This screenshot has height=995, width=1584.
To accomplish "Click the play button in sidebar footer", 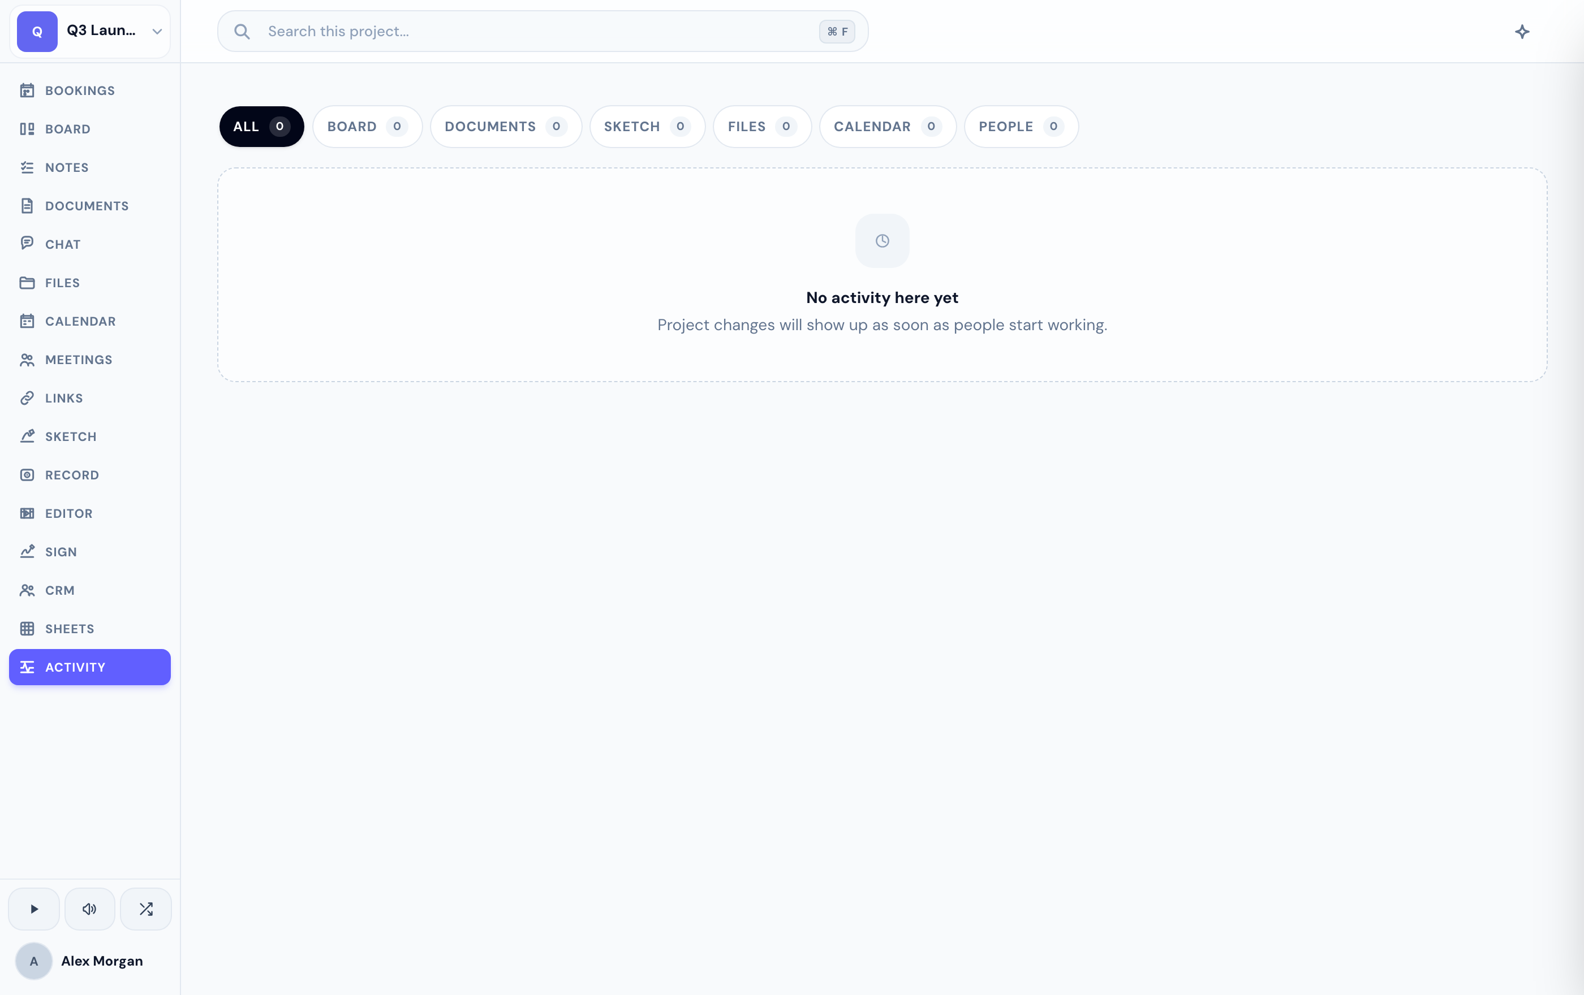I will 33,909.
